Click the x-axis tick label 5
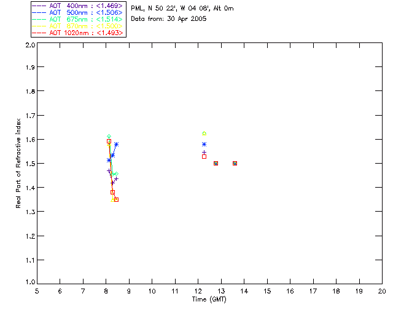The width and height of the screenshot is (393, 315). pyautogui.click(x=37, y=291)
